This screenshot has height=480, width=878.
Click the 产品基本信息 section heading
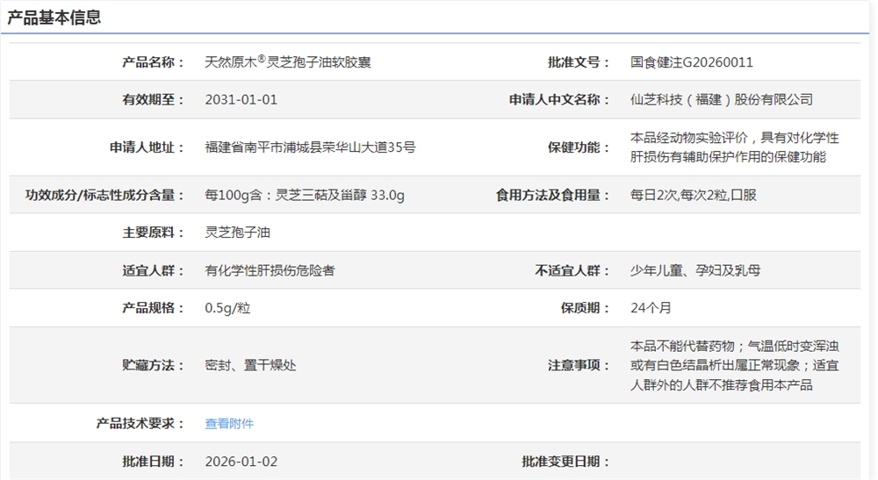tap(54, 18)
